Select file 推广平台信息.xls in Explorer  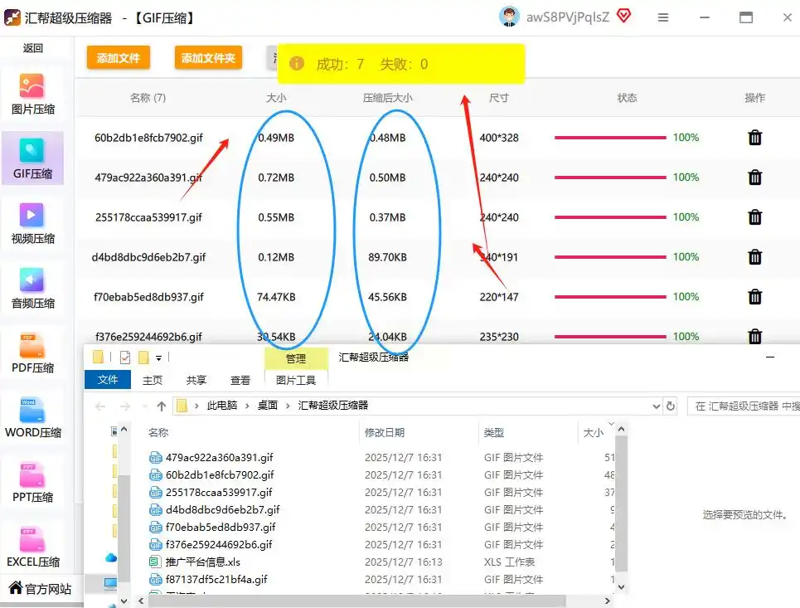coord(202,562)
